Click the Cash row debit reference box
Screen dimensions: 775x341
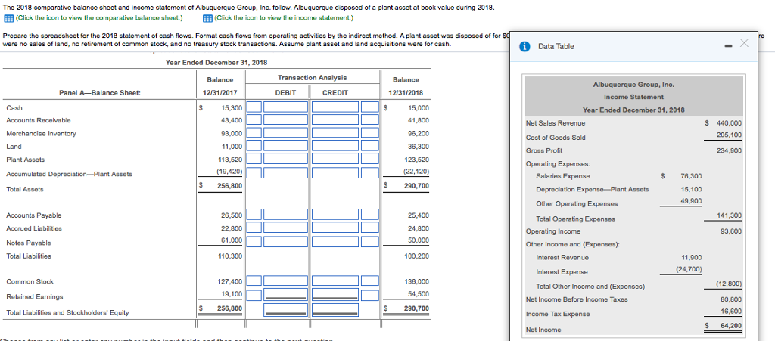[254, 107]
